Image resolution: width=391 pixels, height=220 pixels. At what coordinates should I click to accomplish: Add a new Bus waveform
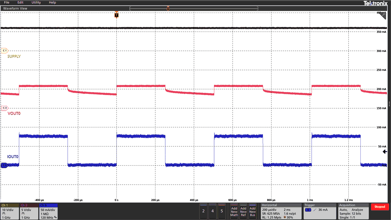pyautogui.click(x=252, y=211)
